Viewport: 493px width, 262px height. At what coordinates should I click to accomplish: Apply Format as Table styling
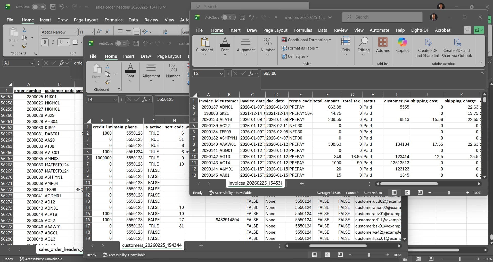click(300, 48)
